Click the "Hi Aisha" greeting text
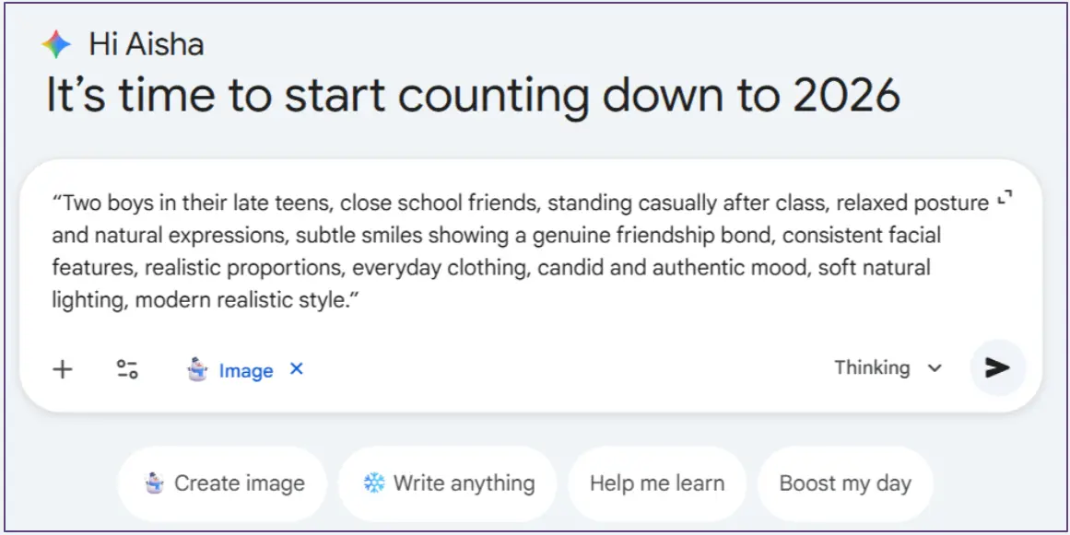This screenshot has height=535, width=1070. tap(146, 44)
